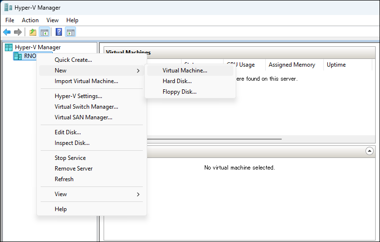Select Stop Service
The height and width of the screenshot is (242, 380).
[x=91, y=158]
